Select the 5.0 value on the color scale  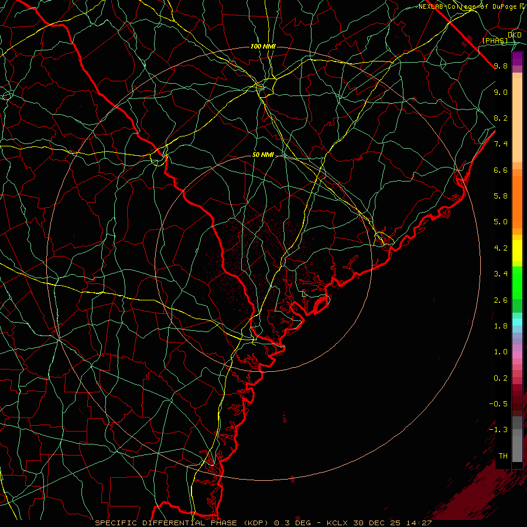501,222
